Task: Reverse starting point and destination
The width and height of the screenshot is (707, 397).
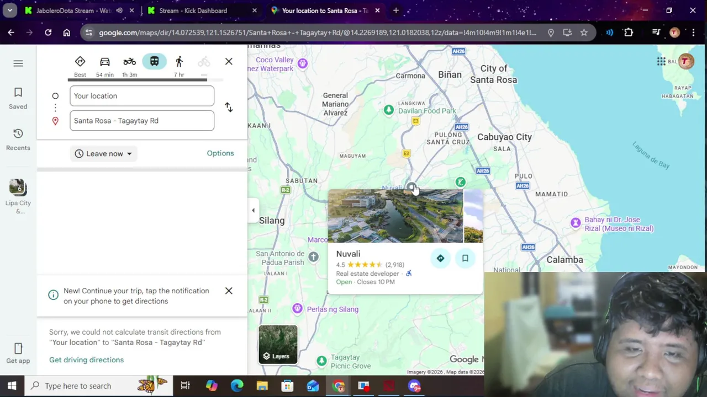Action: click(229, 108)
